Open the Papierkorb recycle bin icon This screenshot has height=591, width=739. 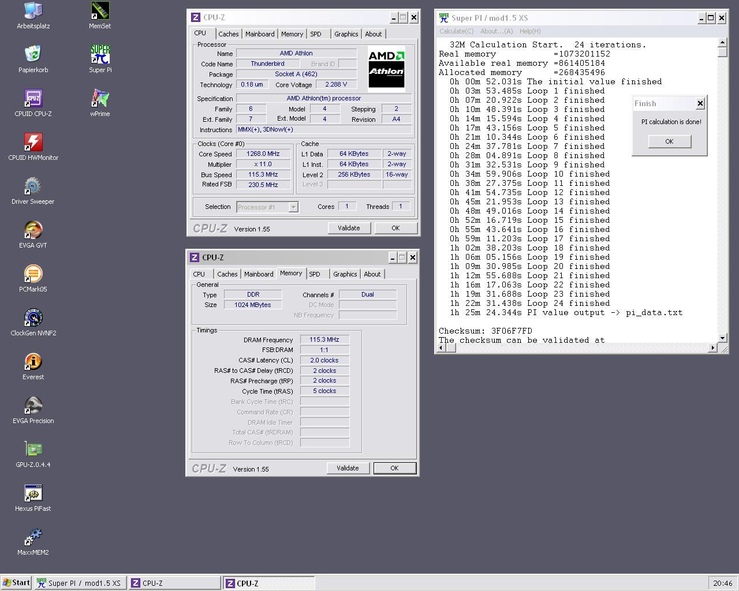click(33, 59)
